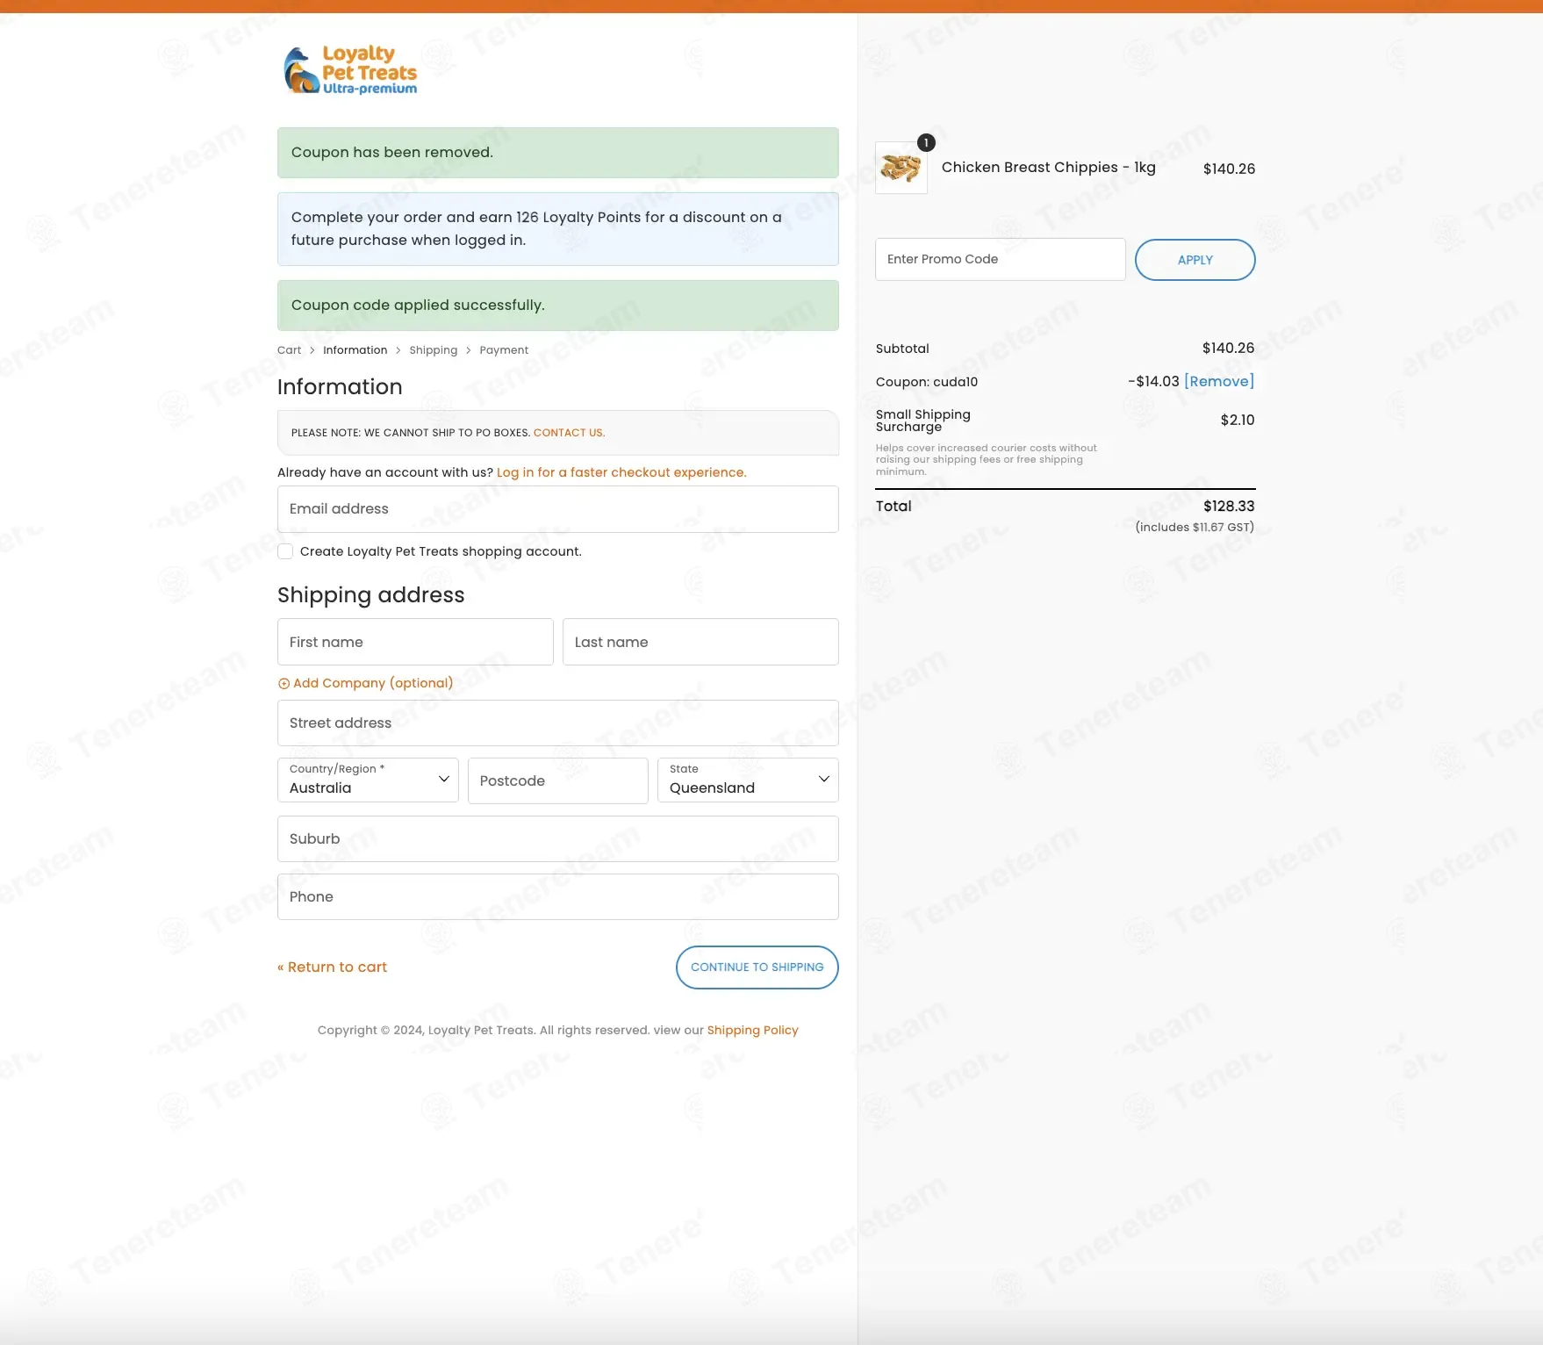This screenshot has width=1543, height=1345.
Task: Click the surcharge explanation about courier costs
Action: (986, 460)
